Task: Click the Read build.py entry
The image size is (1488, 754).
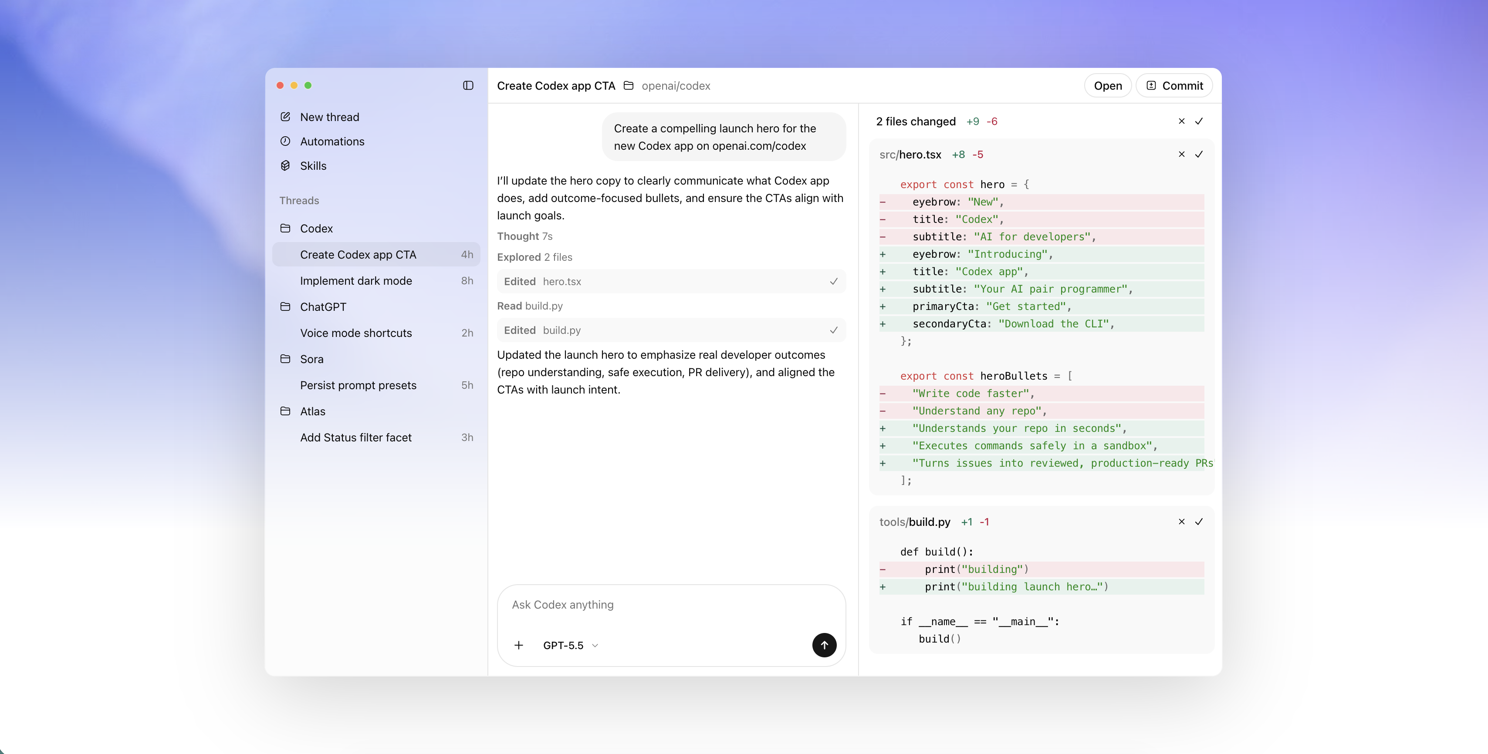Action: pyautogui.click(x=530, y=306)
